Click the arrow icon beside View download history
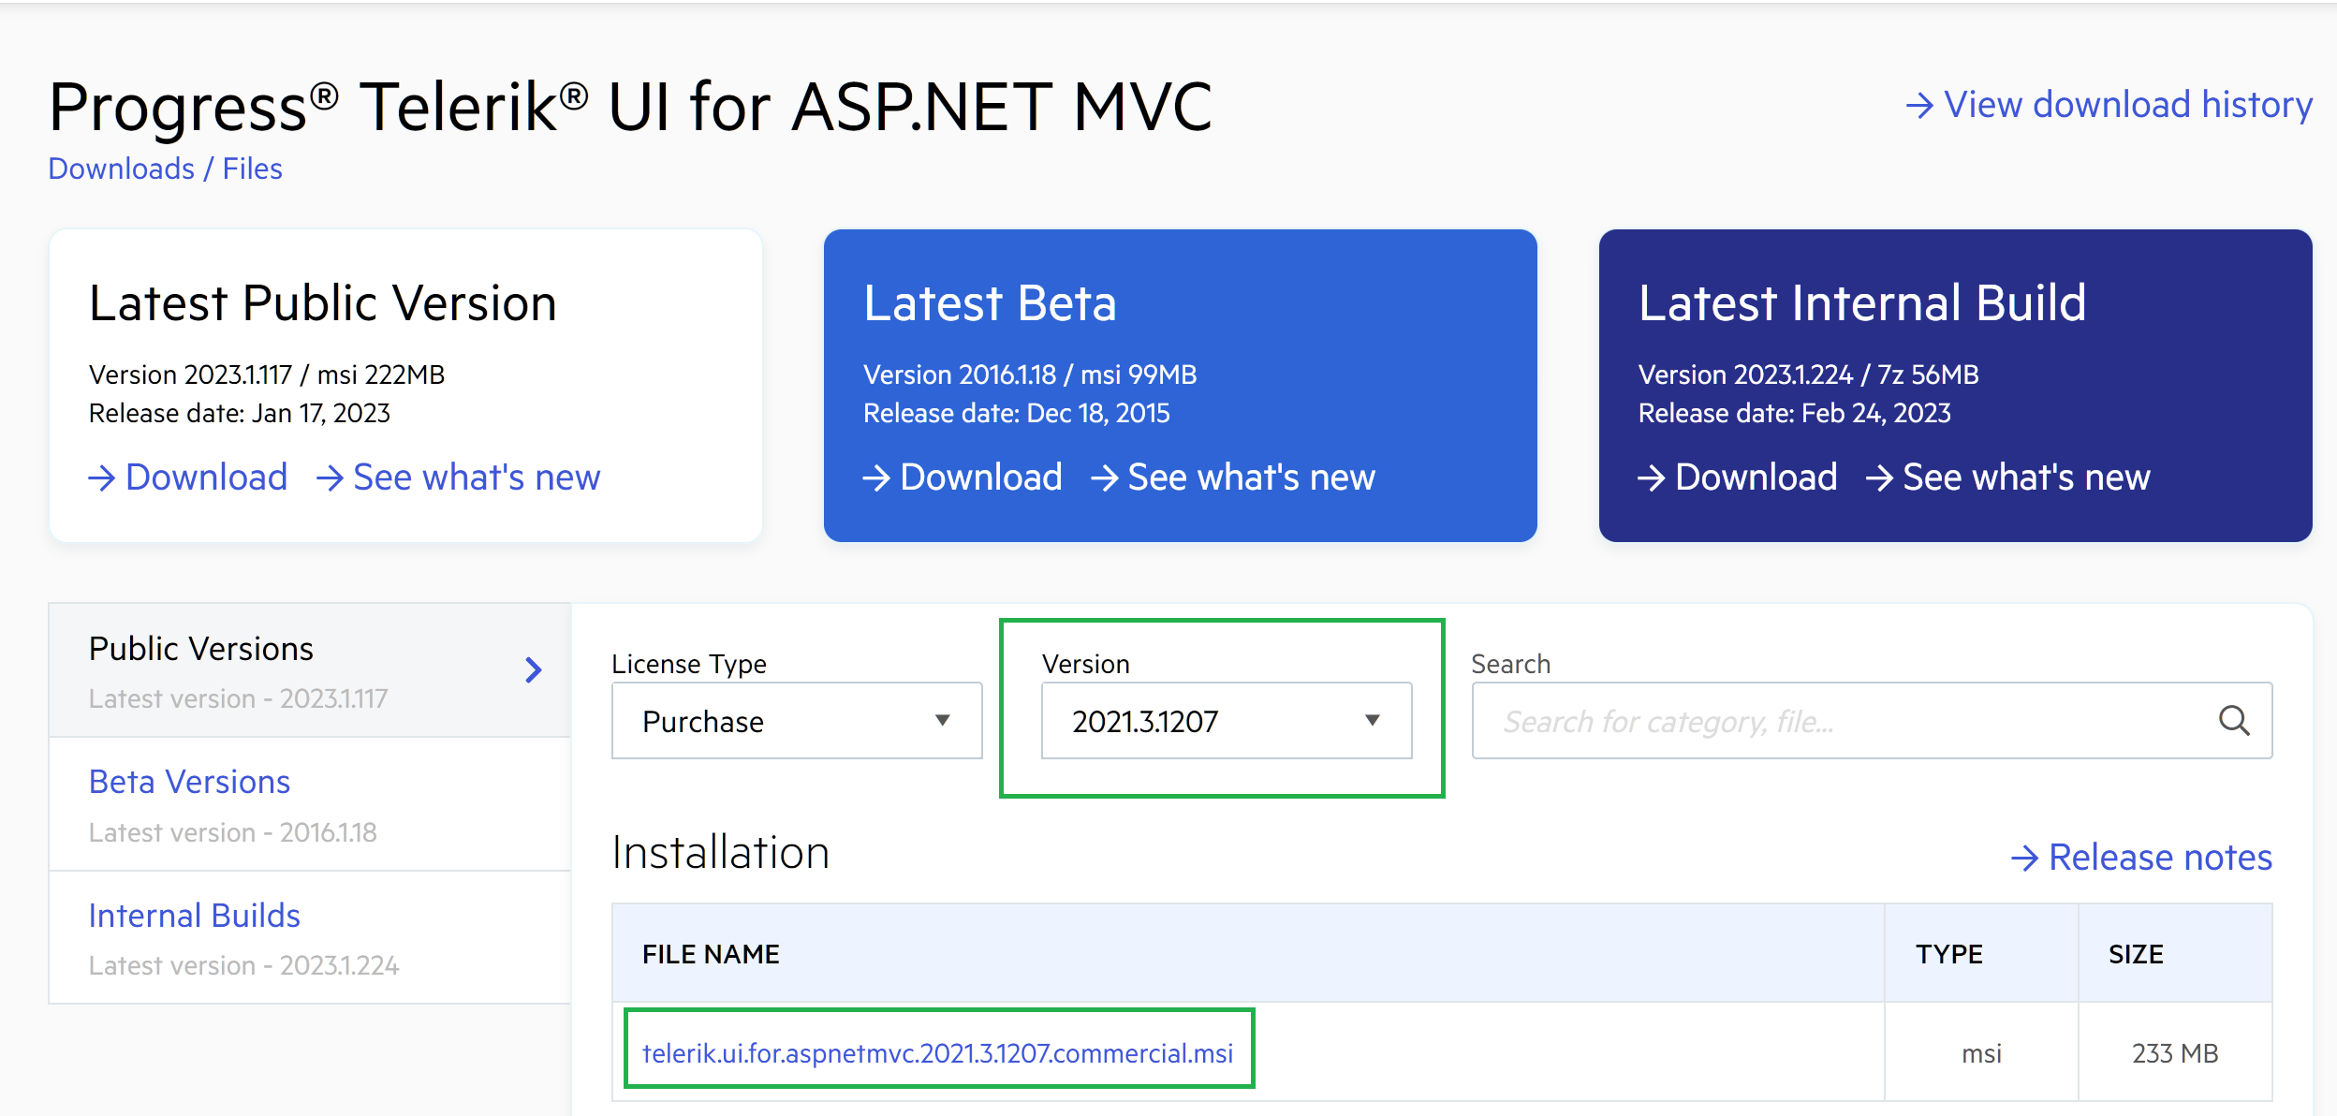The image size is (2337, 1116). pos(1919,105)
